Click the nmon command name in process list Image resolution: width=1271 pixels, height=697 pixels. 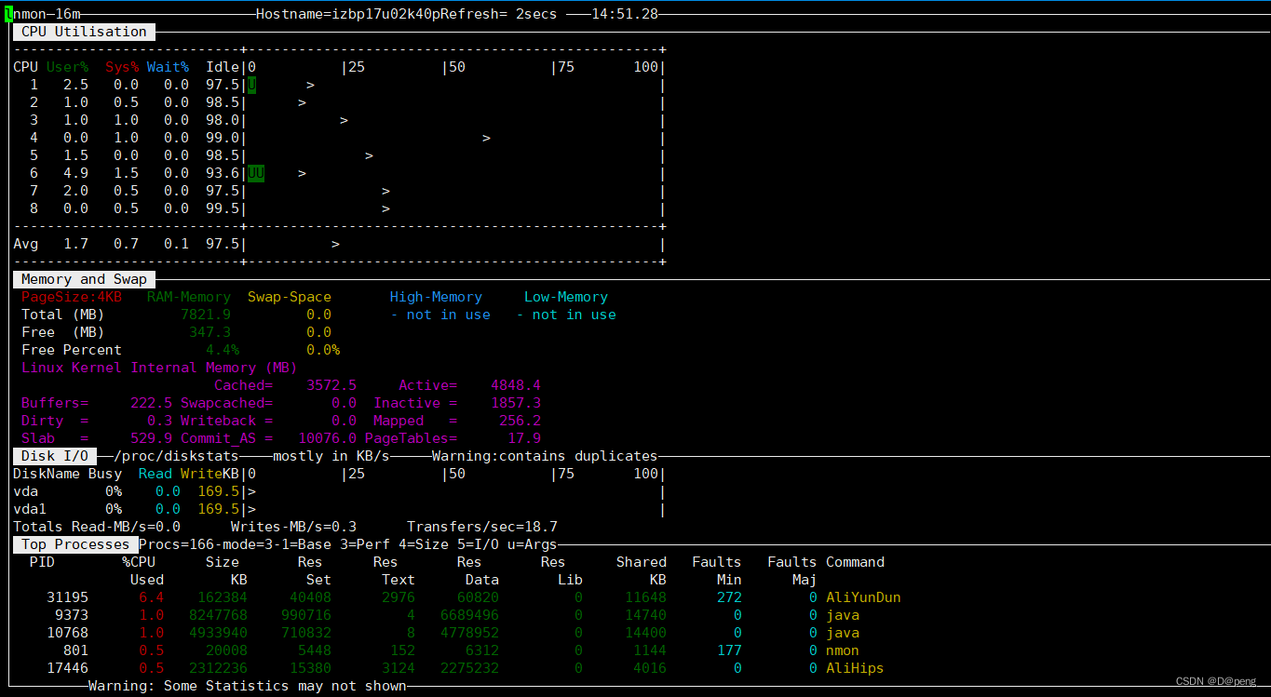pos(843,650)
